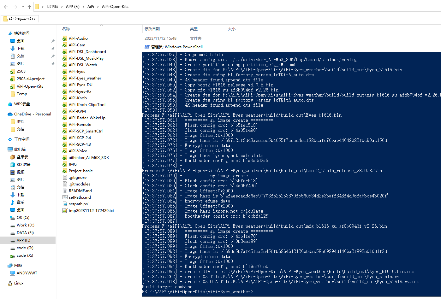Select the AiPi-Voice folder icon
This screenshot has height=299, width=441.
pyautogui.click(x=65, y=151)
